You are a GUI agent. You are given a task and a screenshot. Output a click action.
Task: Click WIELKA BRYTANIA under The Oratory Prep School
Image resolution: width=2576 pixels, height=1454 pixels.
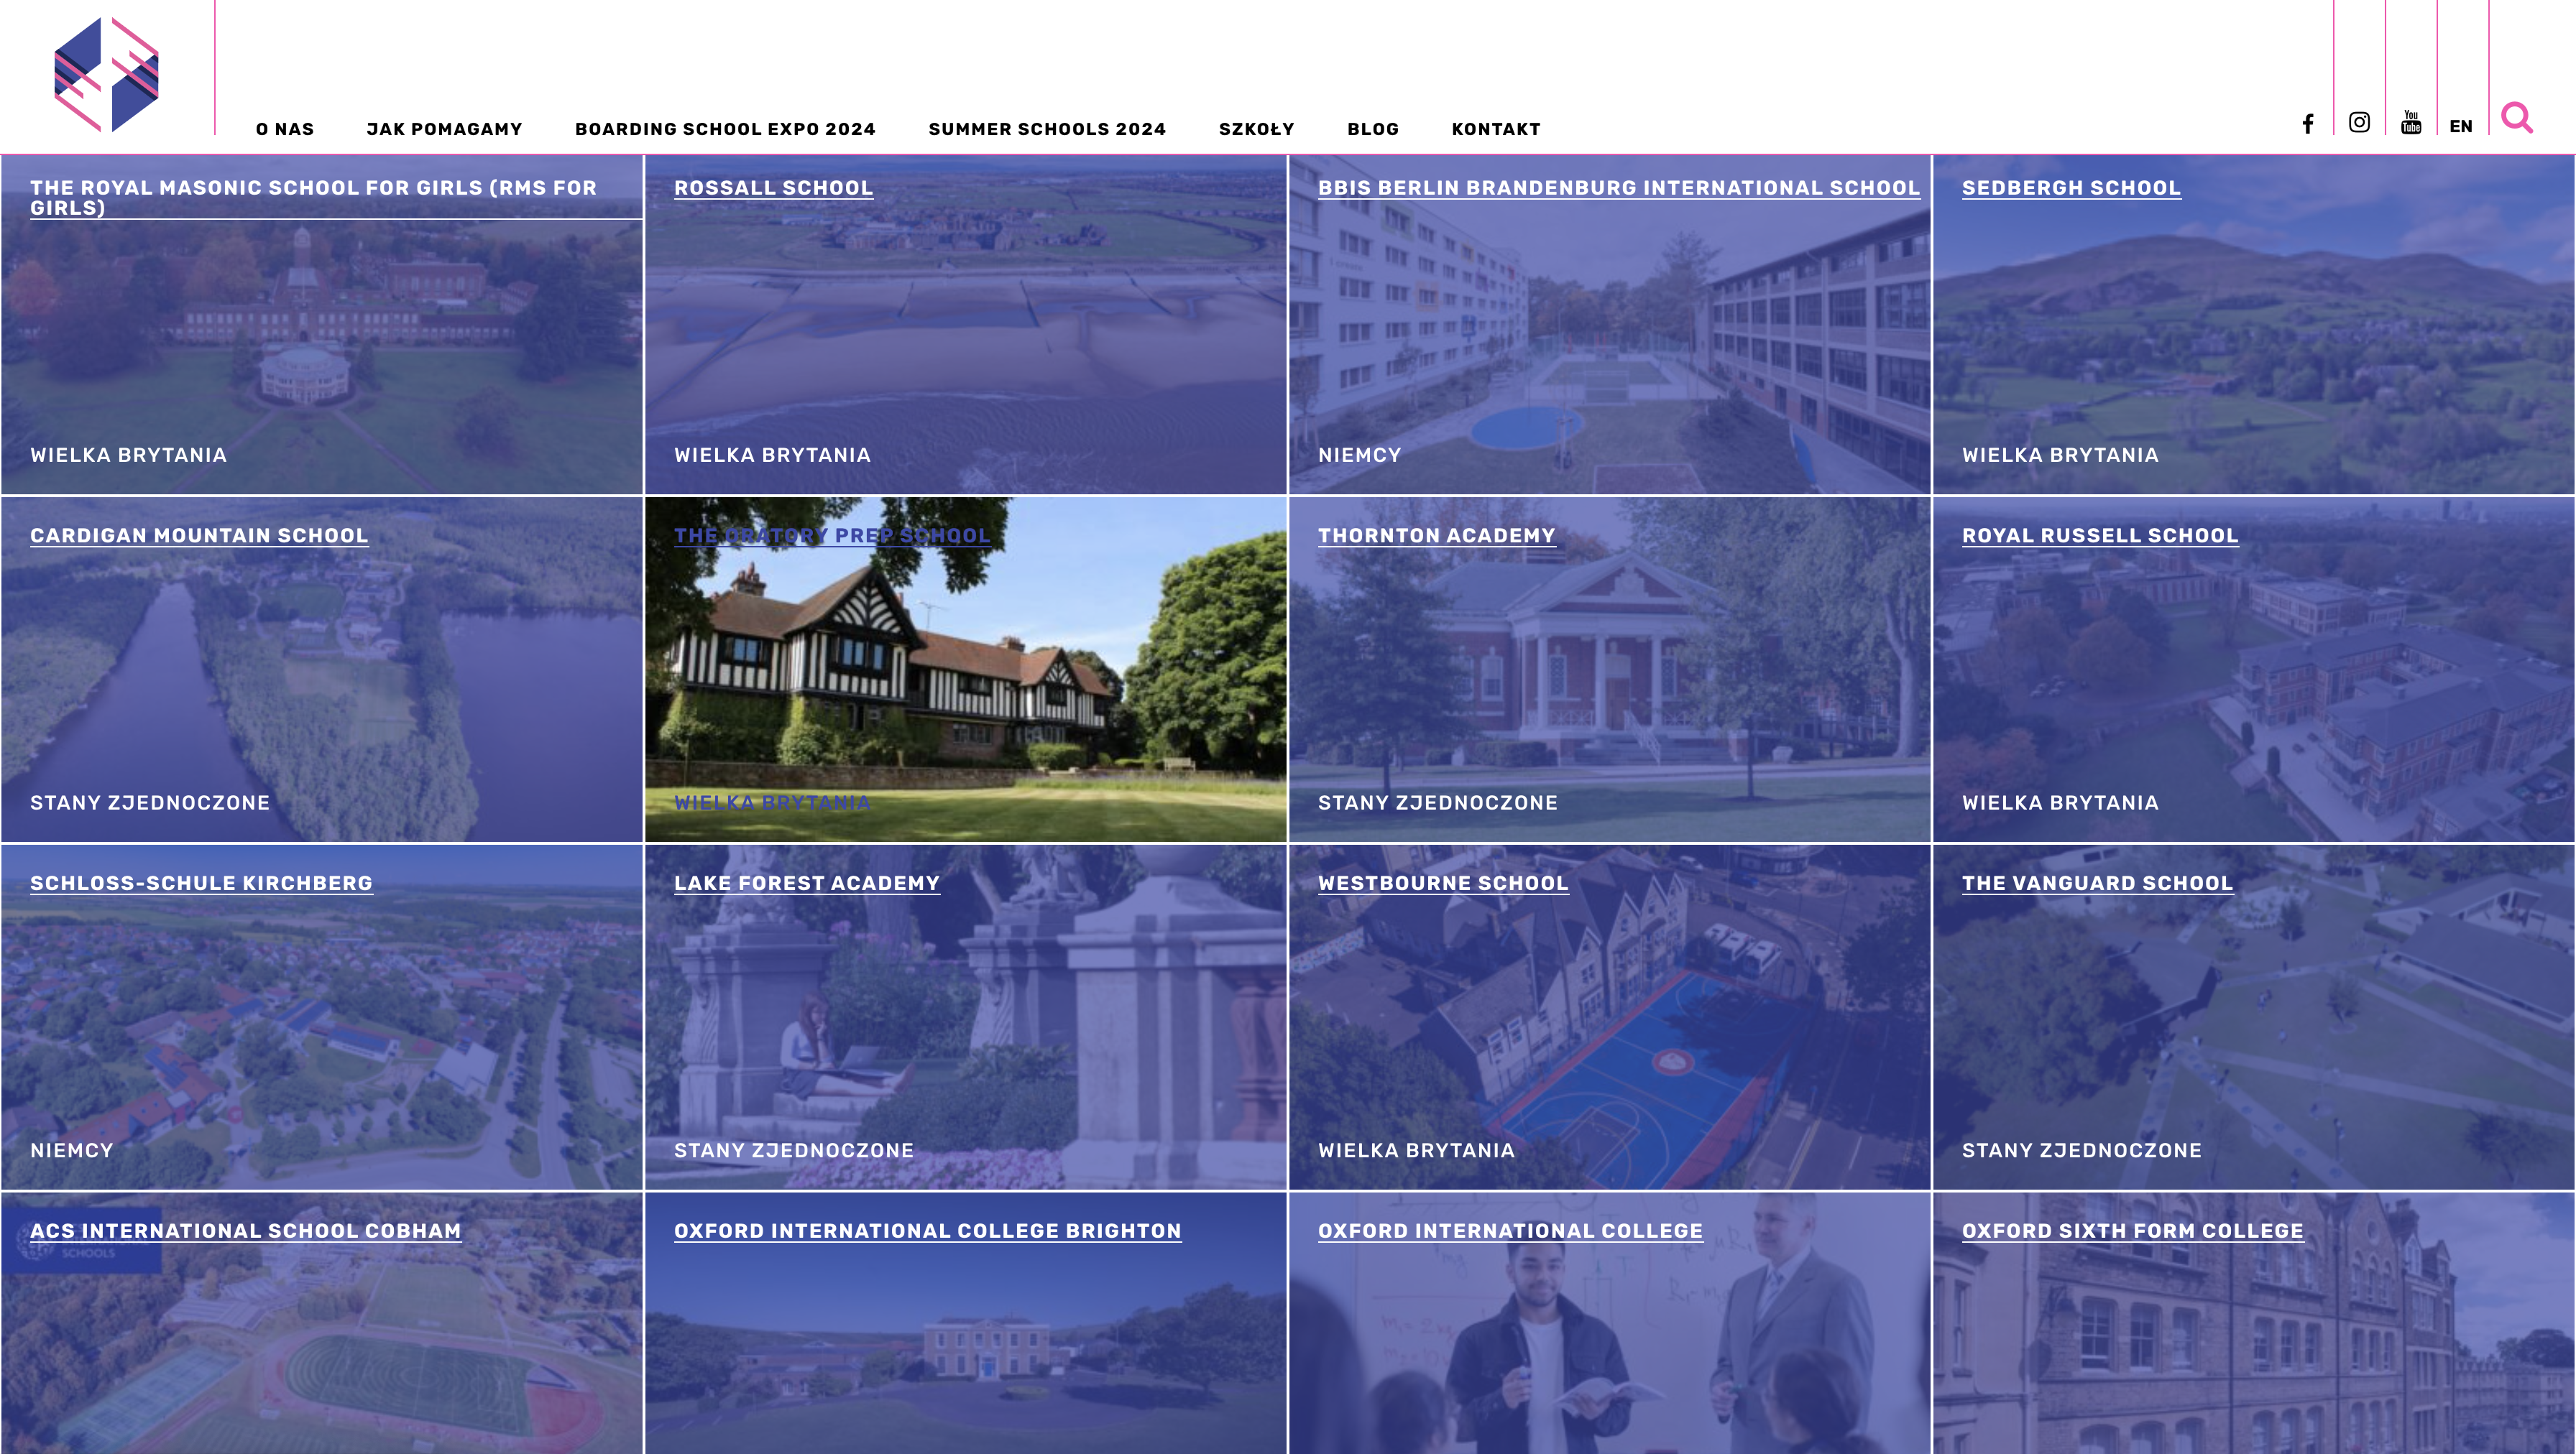[x=772, y=802]
